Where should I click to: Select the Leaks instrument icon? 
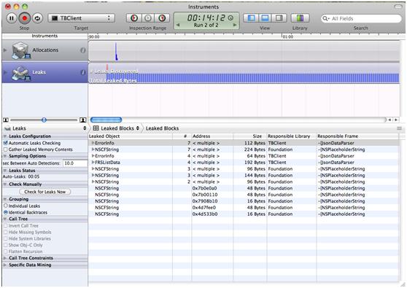pos(20,73)
